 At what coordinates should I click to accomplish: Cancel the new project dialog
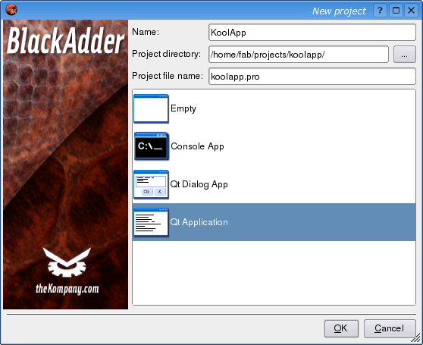pos(390,328)
